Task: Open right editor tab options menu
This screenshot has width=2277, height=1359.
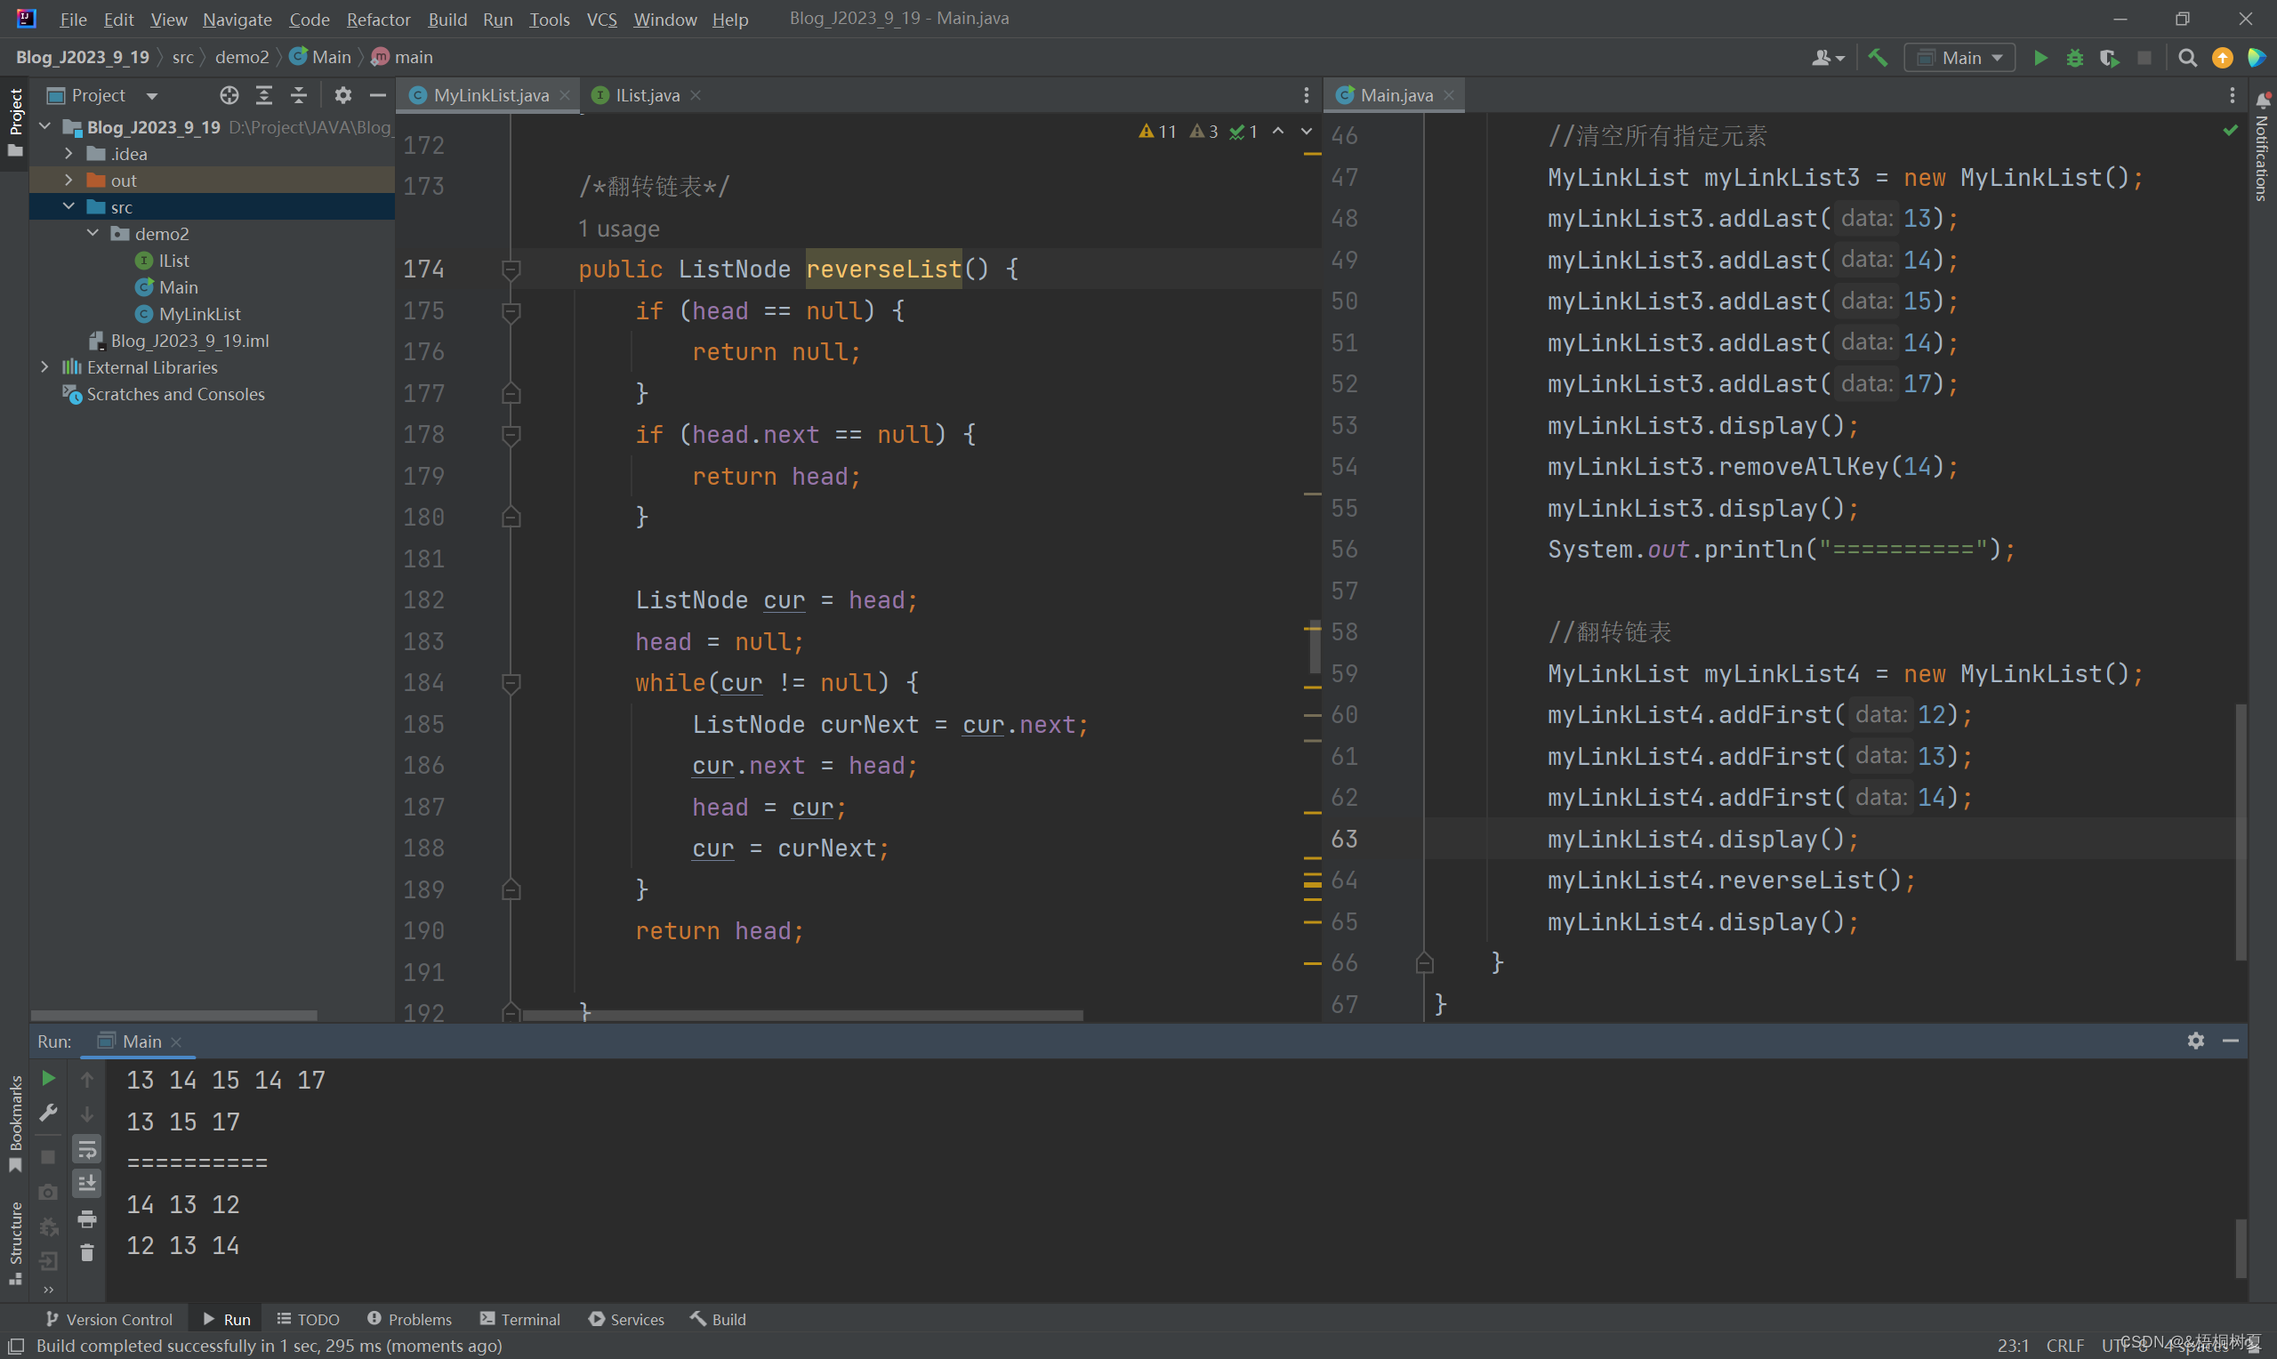Action: point(2233,95)
